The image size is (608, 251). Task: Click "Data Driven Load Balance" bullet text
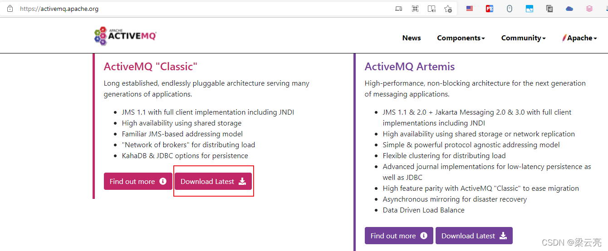click(424, 210)
